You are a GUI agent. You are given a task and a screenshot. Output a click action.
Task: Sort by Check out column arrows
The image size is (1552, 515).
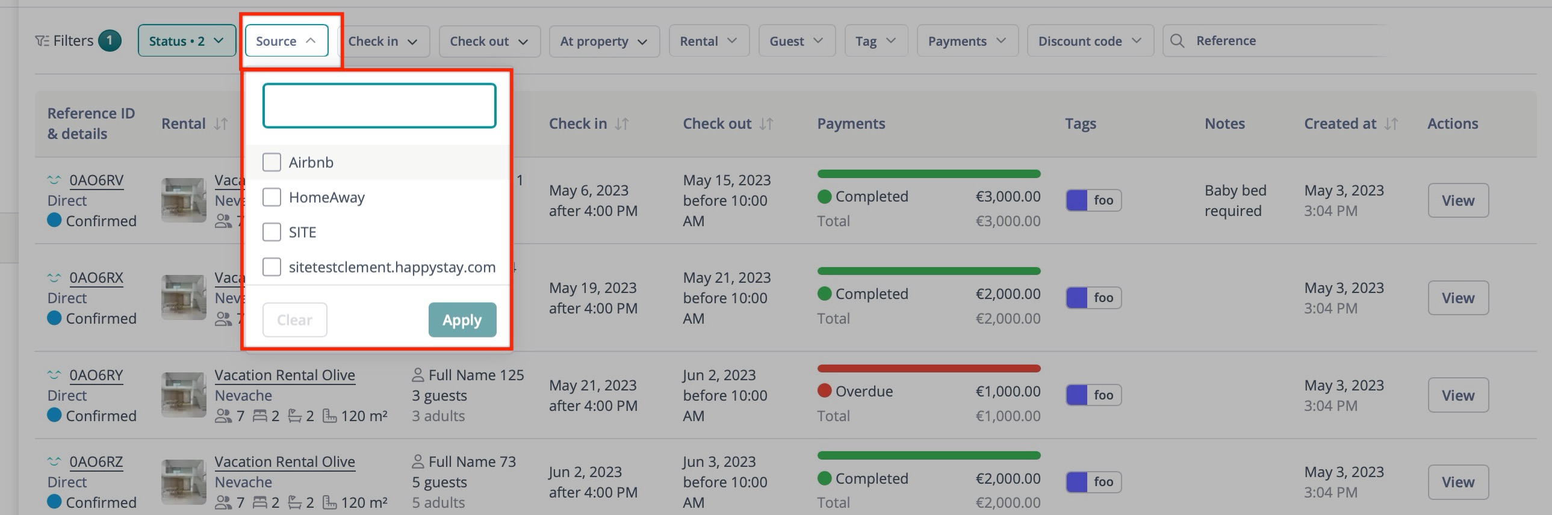pyautogui.click(x=766, y=124)
